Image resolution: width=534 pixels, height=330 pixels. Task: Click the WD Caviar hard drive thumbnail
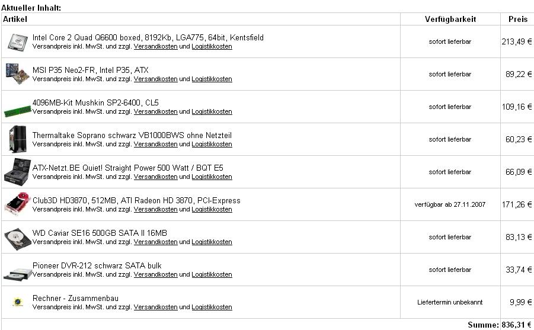(17, 239)
